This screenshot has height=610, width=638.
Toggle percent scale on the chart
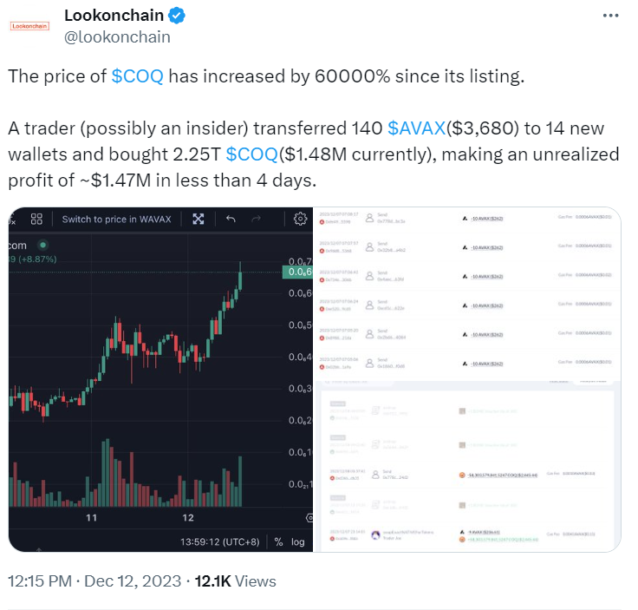tap(278, 541)
